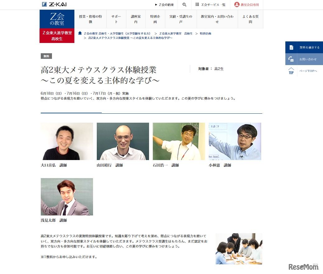Open the Z会サービス一覧 grid icon
Screen dimensions: 323x274
point(197,5)
